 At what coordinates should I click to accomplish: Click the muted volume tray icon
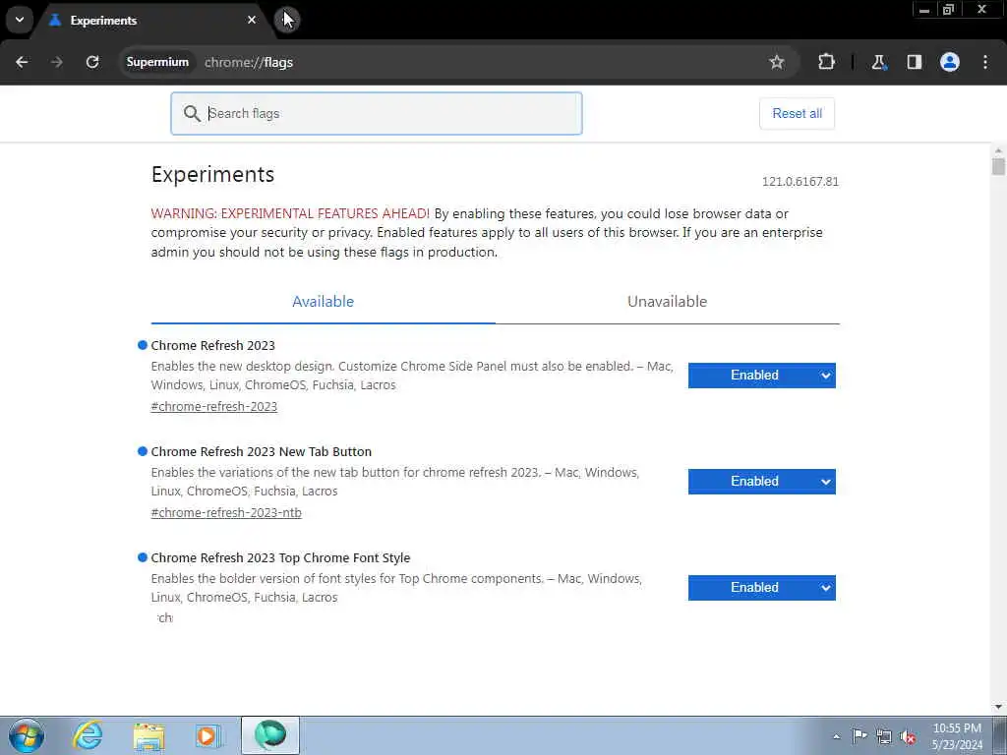click(x=908, y=736)
